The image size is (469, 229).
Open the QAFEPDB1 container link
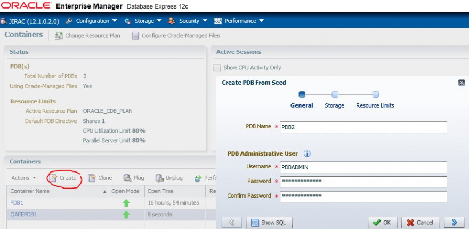click(23, 214)
